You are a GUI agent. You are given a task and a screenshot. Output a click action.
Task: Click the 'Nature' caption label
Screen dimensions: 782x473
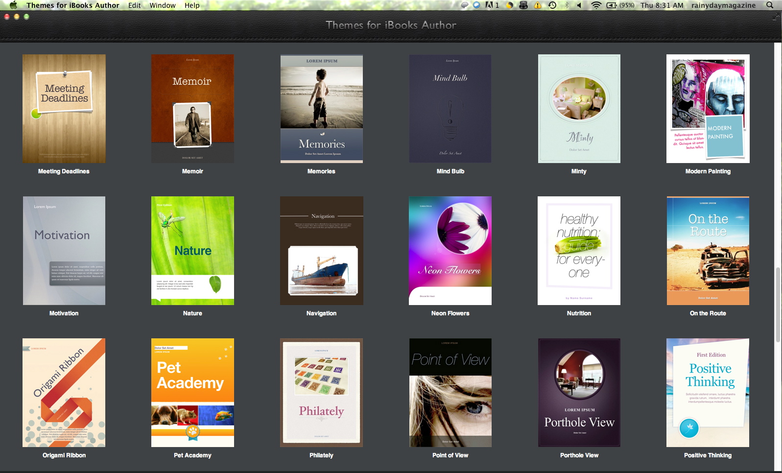pyautogui.click(x=192, y=313)
